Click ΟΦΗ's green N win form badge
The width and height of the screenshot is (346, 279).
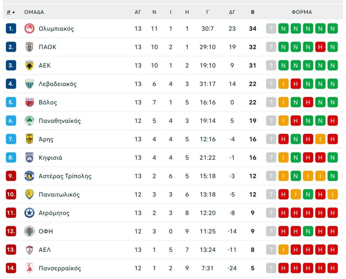point(308,231)
